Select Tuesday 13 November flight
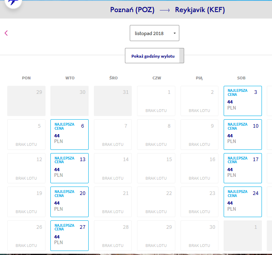Screen dimensions: 272x255 [69, 168]
